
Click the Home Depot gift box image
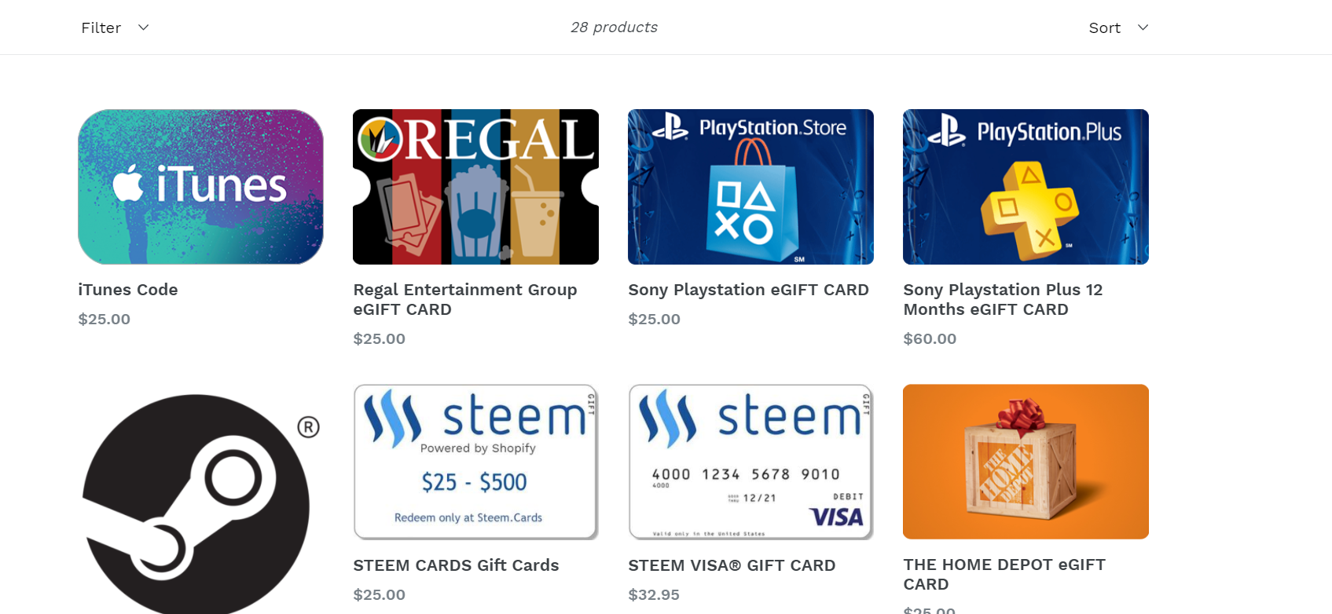pyautogui.click(x=1026, y=462)
